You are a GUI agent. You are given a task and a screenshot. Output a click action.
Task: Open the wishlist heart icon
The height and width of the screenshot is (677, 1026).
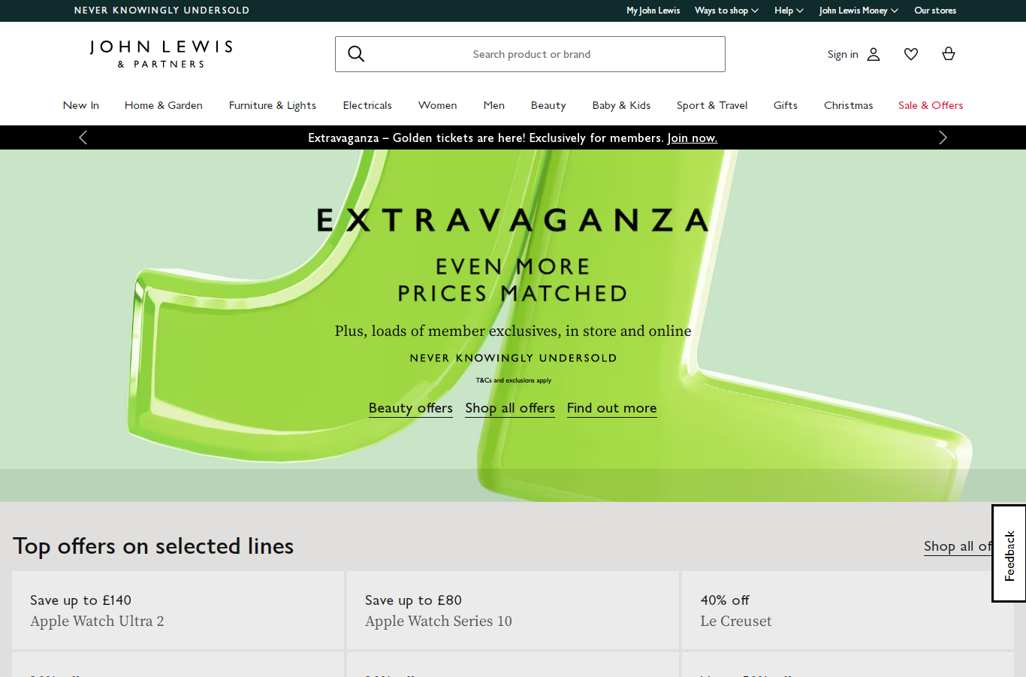coord(911,54)
